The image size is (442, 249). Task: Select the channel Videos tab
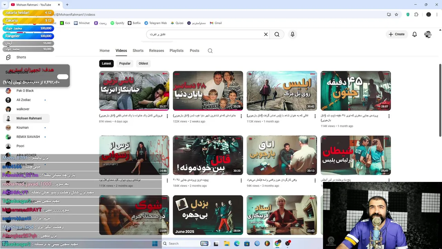121,50
